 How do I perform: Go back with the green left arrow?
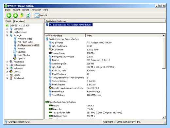click(9, 15)
